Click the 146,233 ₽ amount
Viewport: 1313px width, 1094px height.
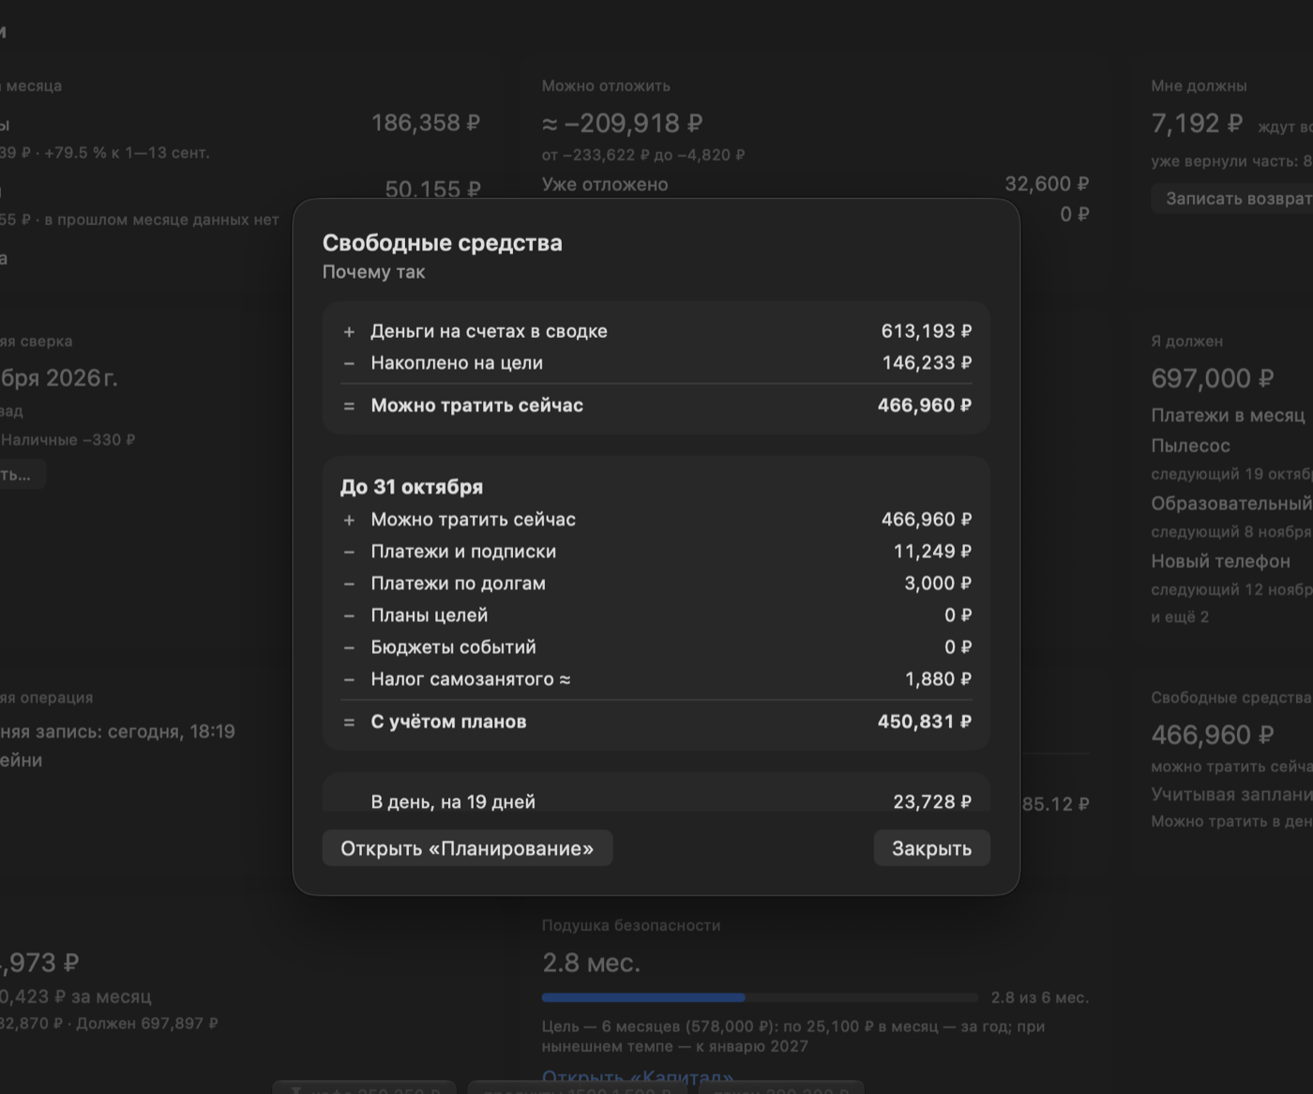point(927,363)
